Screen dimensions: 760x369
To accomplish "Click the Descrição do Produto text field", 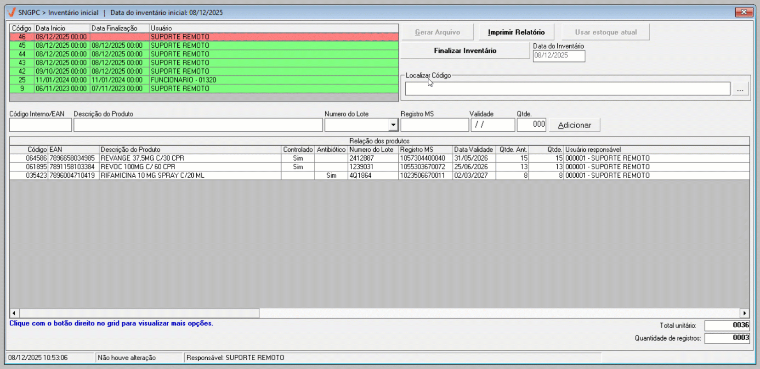I will coord(198,125).
